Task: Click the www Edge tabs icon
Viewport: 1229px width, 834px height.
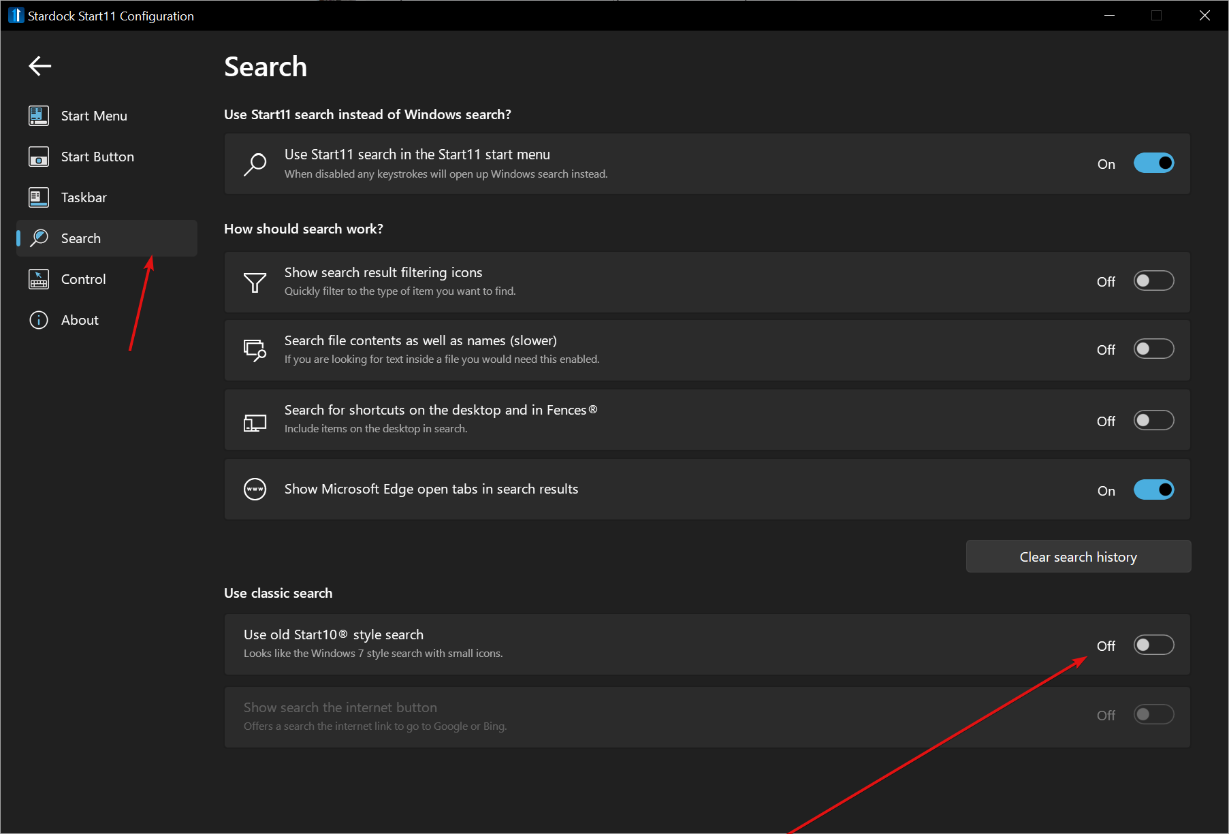Action: point(255,489)
